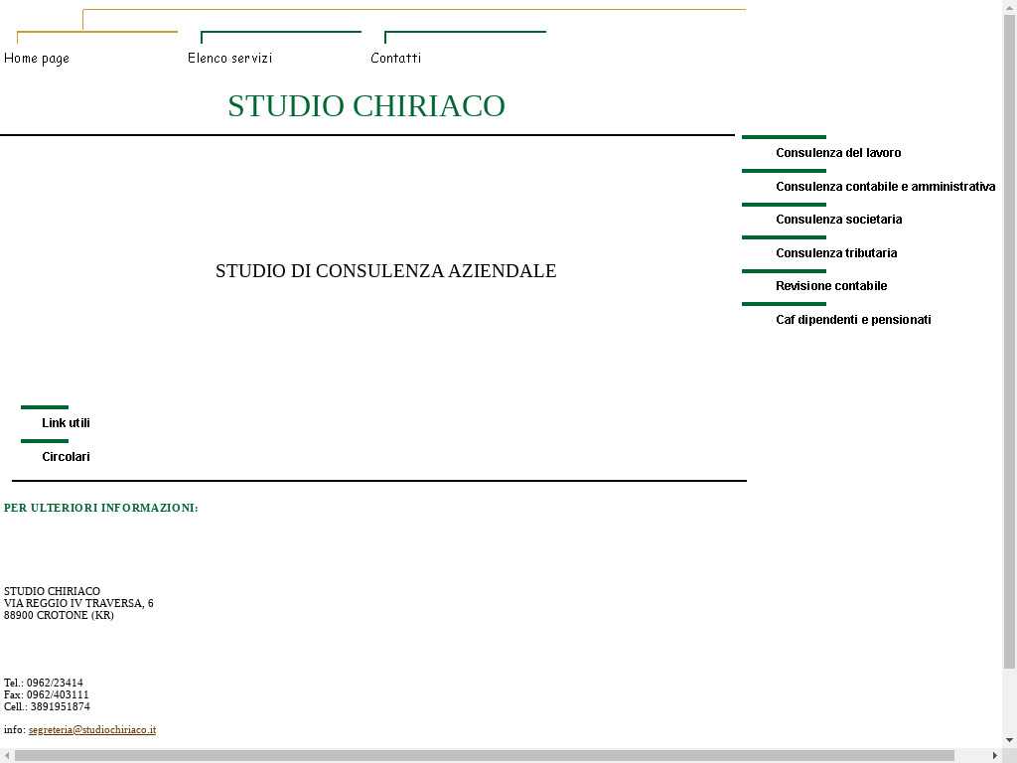The height and width of the screenshot is (763, 1017).
Task: Click the vertical scrollbar thumb
Action: [x=1009, y=342]
